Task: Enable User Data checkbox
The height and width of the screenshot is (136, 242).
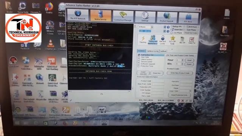Action: click(139, 57)
